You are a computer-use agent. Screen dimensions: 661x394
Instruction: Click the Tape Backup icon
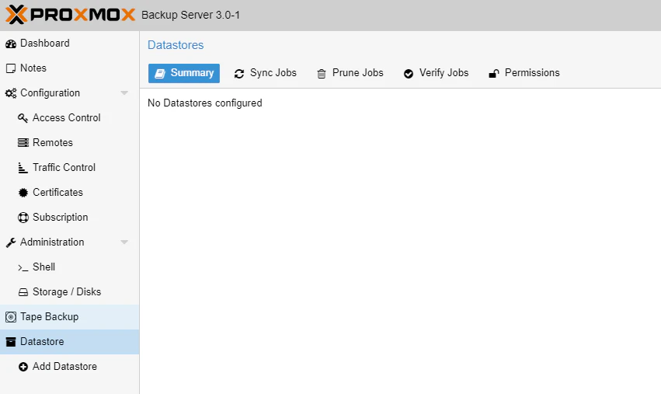click(x=11, y=317)
